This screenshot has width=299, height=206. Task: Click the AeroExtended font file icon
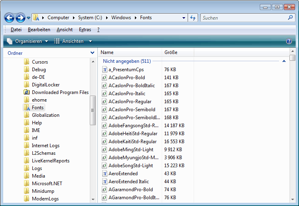104,174
